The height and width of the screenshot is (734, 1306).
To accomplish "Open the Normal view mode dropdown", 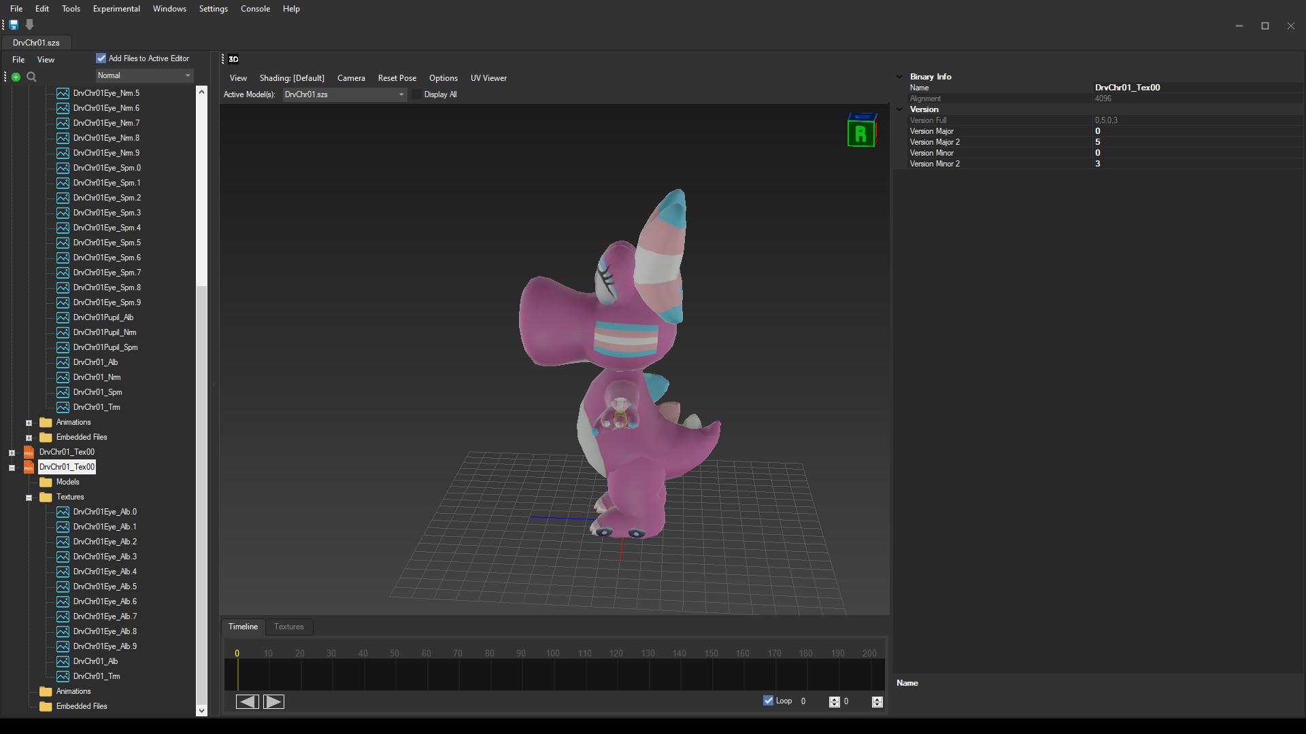I will coord(188,75).
